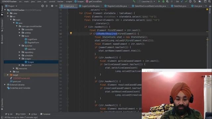
Task: Open Search Everywhere magnifier icon
Action: point(210,1)
